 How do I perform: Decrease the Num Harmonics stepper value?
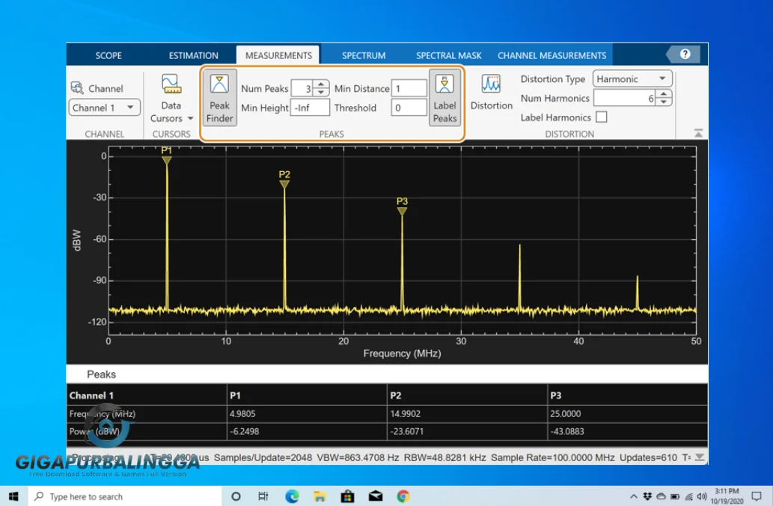664,102
